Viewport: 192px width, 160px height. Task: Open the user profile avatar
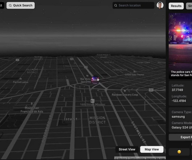[x=160, y=5]
